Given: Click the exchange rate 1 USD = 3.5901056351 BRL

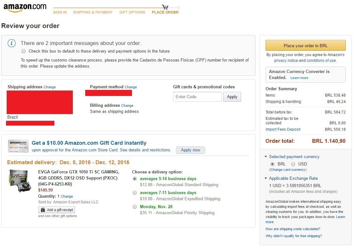Looking at the screenshot, I should click(295, 186).
